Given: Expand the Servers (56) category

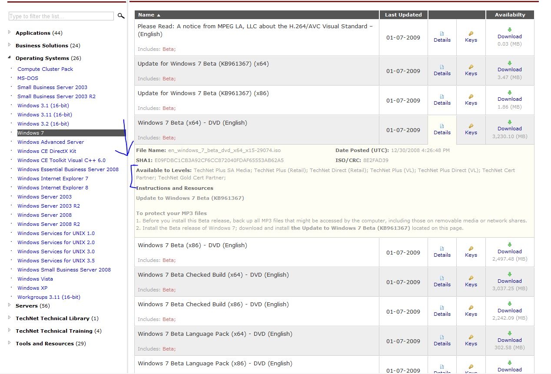Looking at the screenshot, I should [10, 305].
